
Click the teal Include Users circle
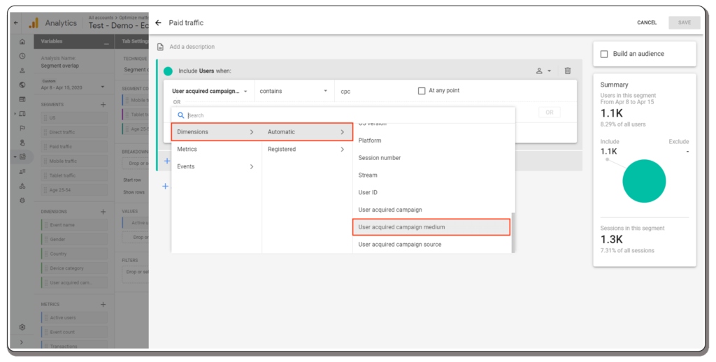pyautogui.click(x=168, y=71)
